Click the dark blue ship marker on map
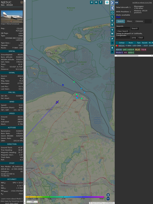The height and width of the screenshot is (204, 153). [63, 85]
